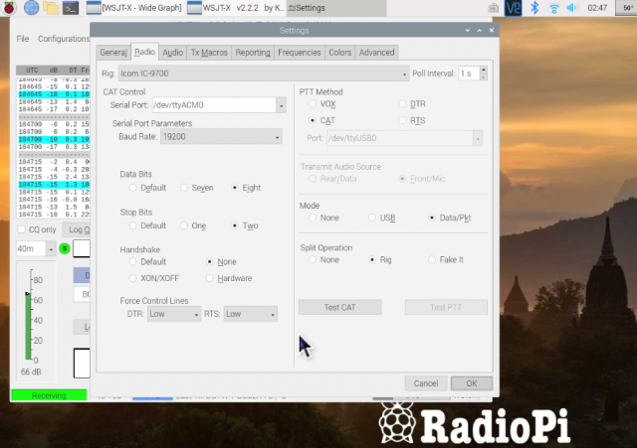Open the Frequencies tab
637x448 pixels.
tap(299, 53)
